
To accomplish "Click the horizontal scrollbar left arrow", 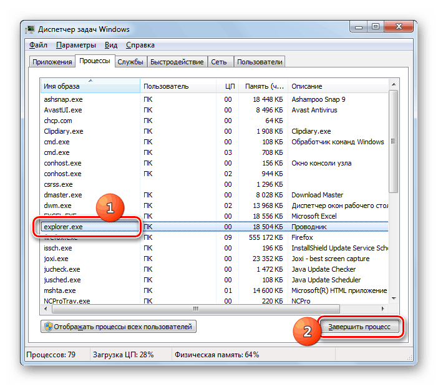I will tap(46, 309).
